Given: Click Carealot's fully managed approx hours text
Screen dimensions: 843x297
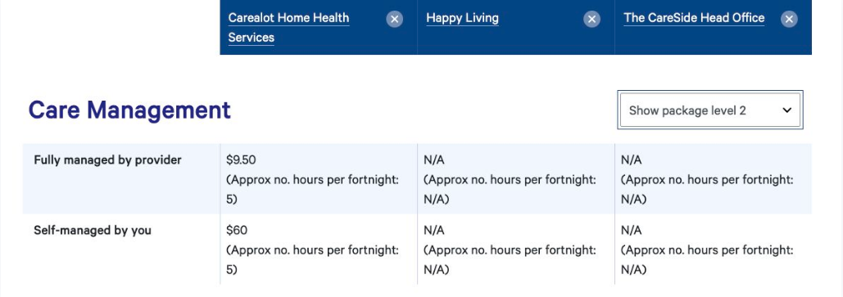Looking at the screenshot, I should (x=312, y=190).
